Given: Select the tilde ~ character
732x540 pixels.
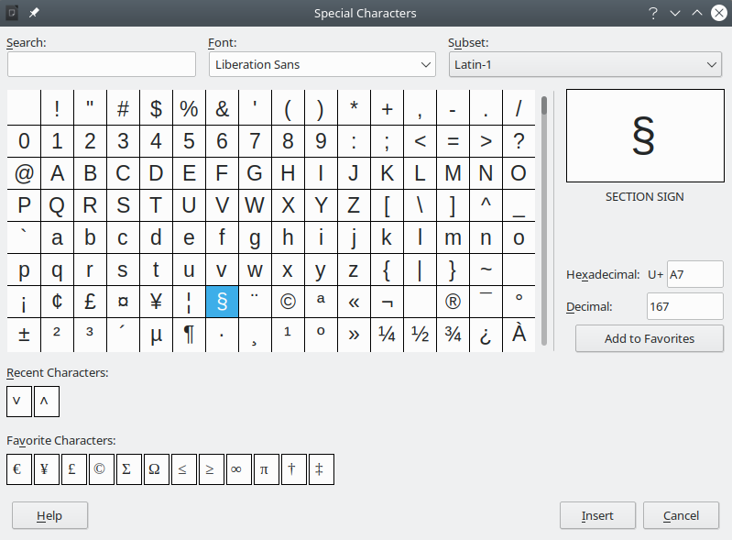Looking at the screenshot, I should tap(486, 270).
